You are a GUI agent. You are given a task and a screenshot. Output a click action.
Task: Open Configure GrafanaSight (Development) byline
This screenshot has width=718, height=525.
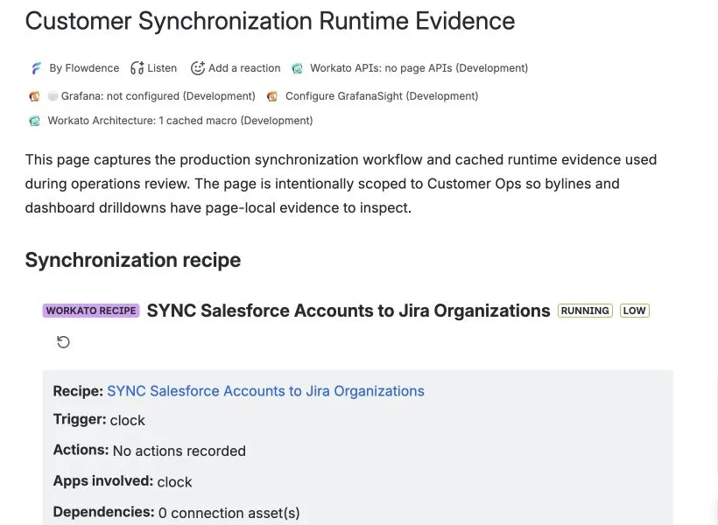tap(382, 96)
